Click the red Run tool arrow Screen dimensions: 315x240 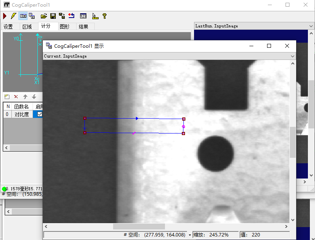tap(5, 16)
